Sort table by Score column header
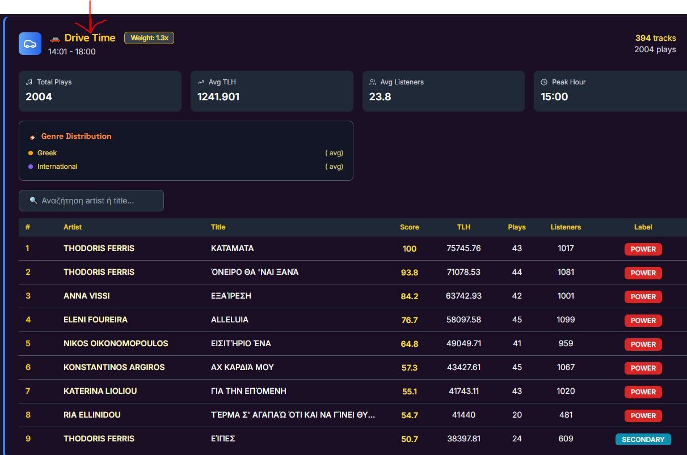The image size is (687, 455). 409,227
